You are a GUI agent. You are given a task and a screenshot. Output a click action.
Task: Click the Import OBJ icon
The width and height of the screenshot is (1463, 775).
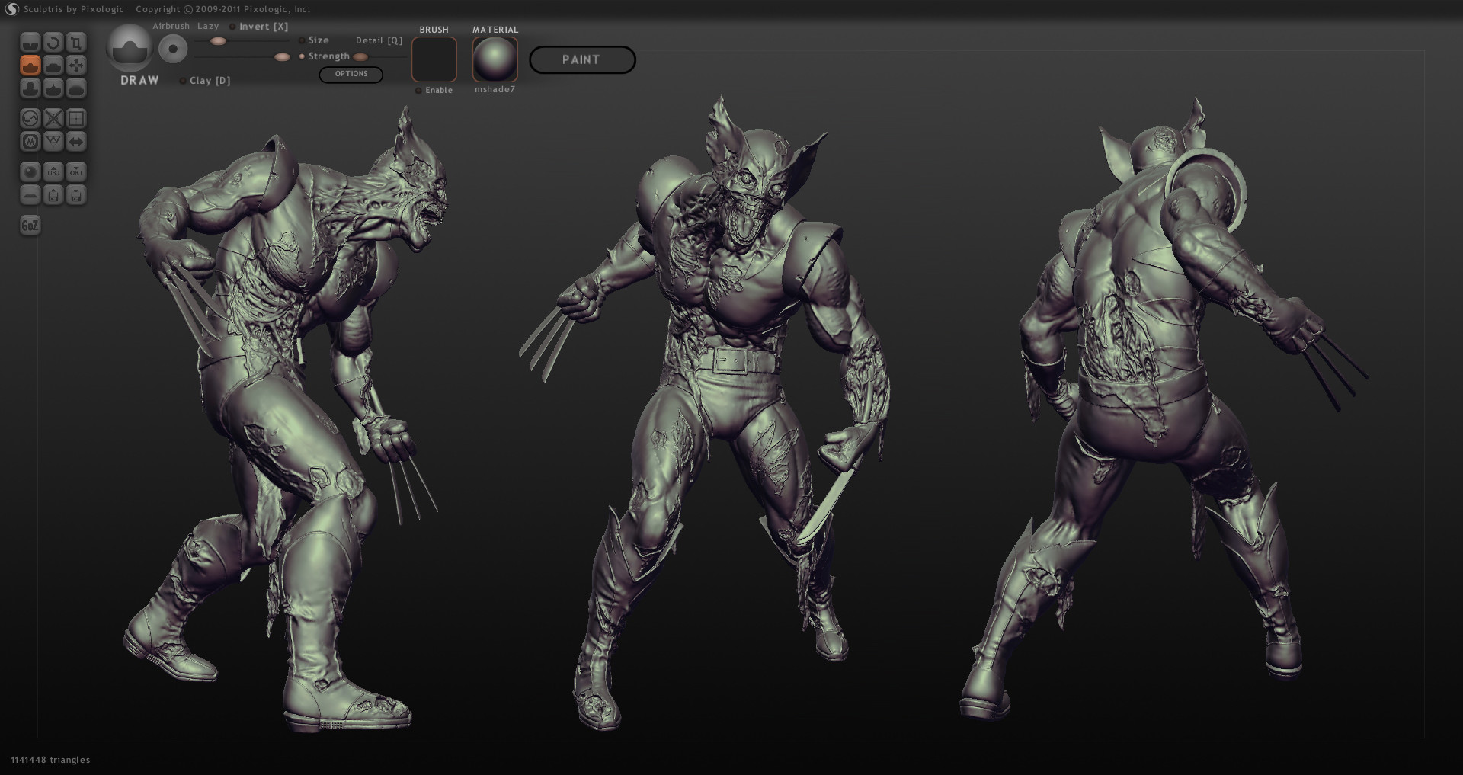pyautogui.click(x=53, y=172)
